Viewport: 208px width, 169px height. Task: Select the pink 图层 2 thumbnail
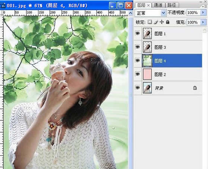(147, 74)
